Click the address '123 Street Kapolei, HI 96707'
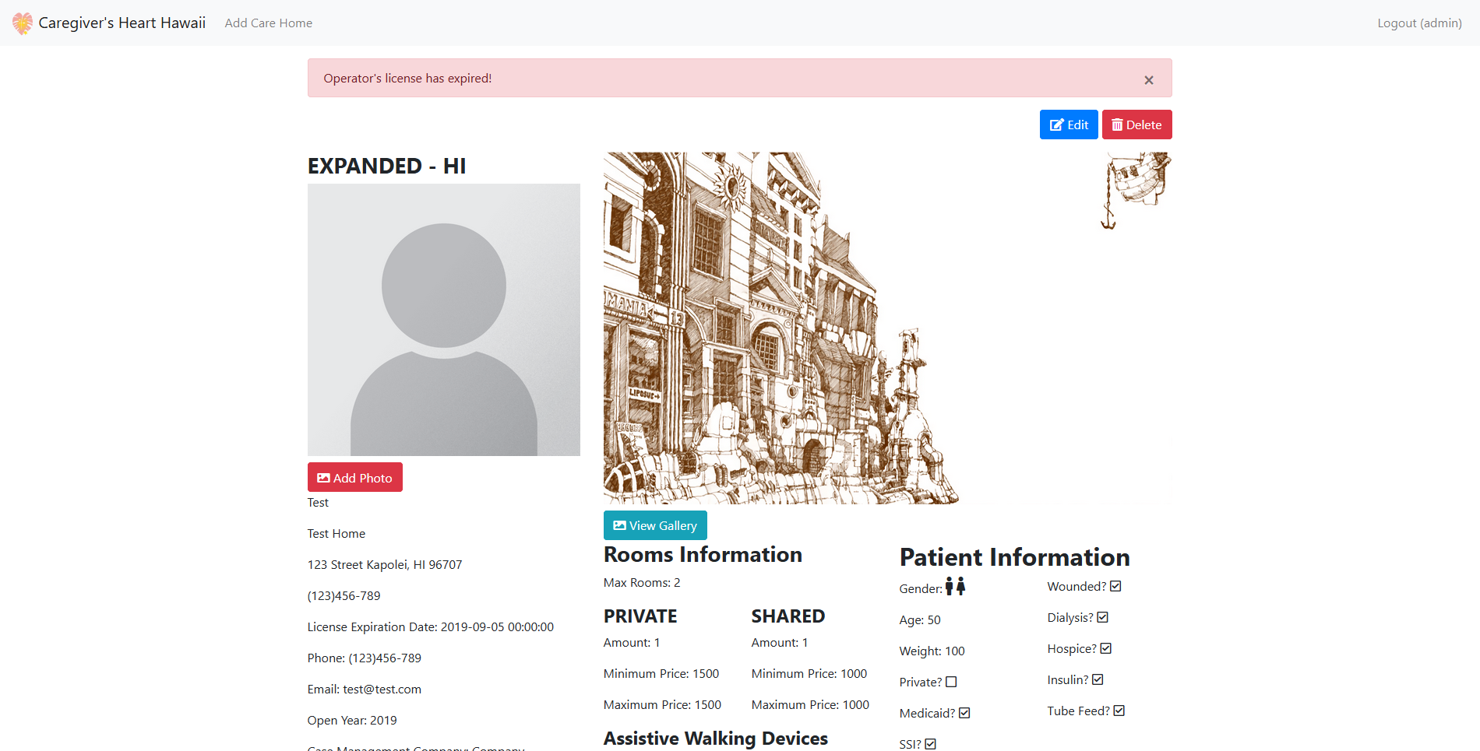1480x751 pixels. point(385,565)
